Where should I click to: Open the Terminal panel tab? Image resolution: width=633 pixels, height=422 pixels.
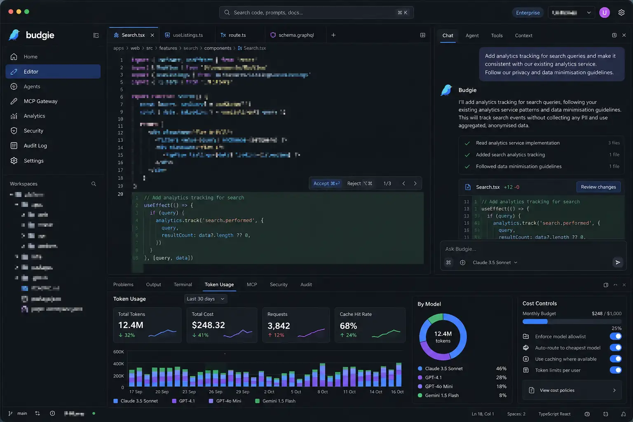point(183,285)
